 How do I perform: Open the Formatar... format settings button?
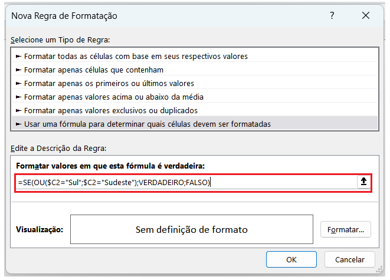pyautogui.click(x=345, y=229)
